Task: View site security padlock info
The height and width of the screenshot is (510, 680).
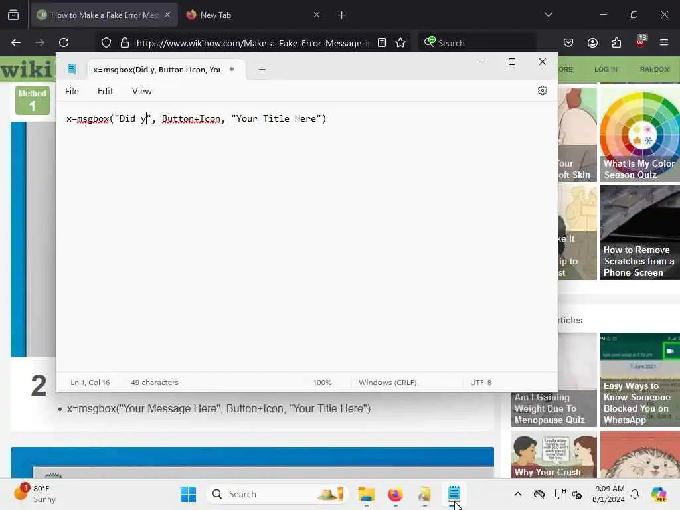Action: click(x=125, y=42)
